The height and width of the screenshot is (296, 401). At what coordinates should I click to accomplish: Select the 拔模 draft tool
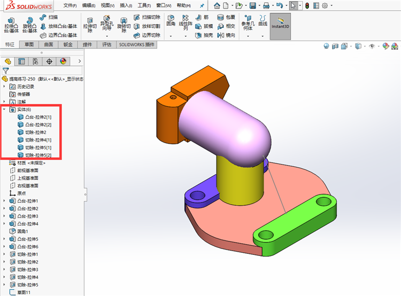[204, 26]
